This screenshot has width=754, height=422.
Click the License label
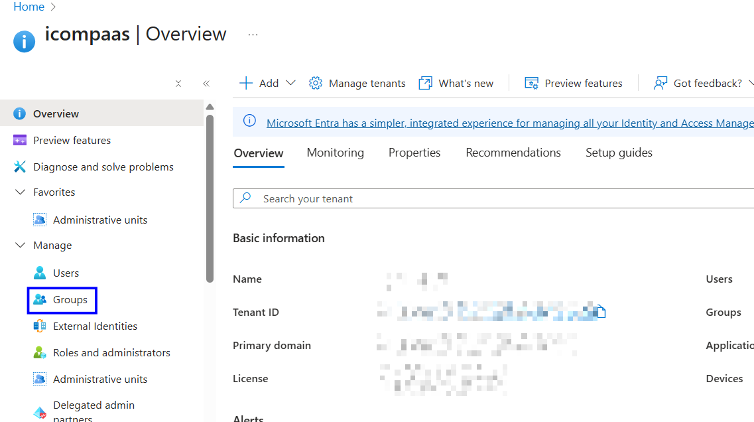[250, 379]
